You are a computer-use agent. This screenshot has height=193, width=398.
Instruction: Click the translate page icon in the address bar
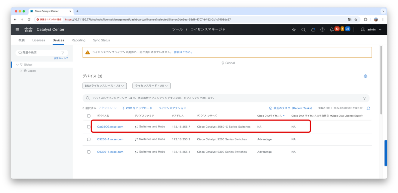(350, 20)
